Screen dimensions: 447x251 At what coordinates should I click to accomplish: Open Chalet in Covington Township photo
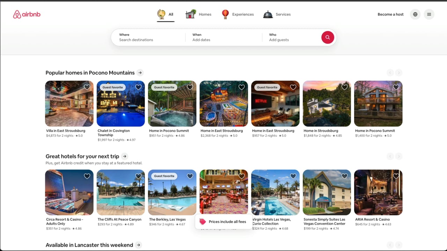point(121,104)
